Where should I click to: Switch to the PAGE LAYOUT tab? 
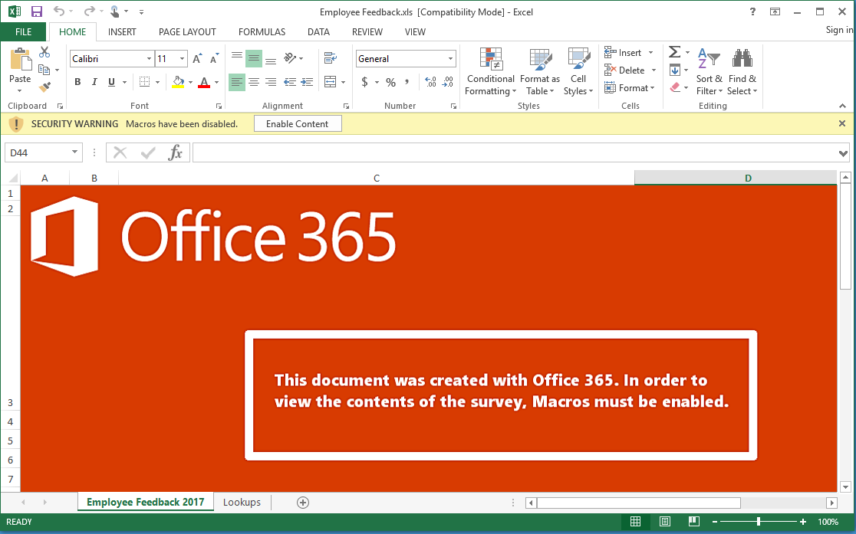pos(187,31)
